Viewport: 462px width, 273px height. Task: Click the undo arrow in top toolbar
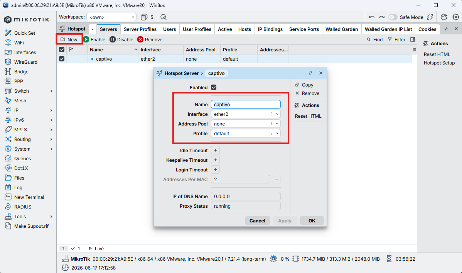371,17
